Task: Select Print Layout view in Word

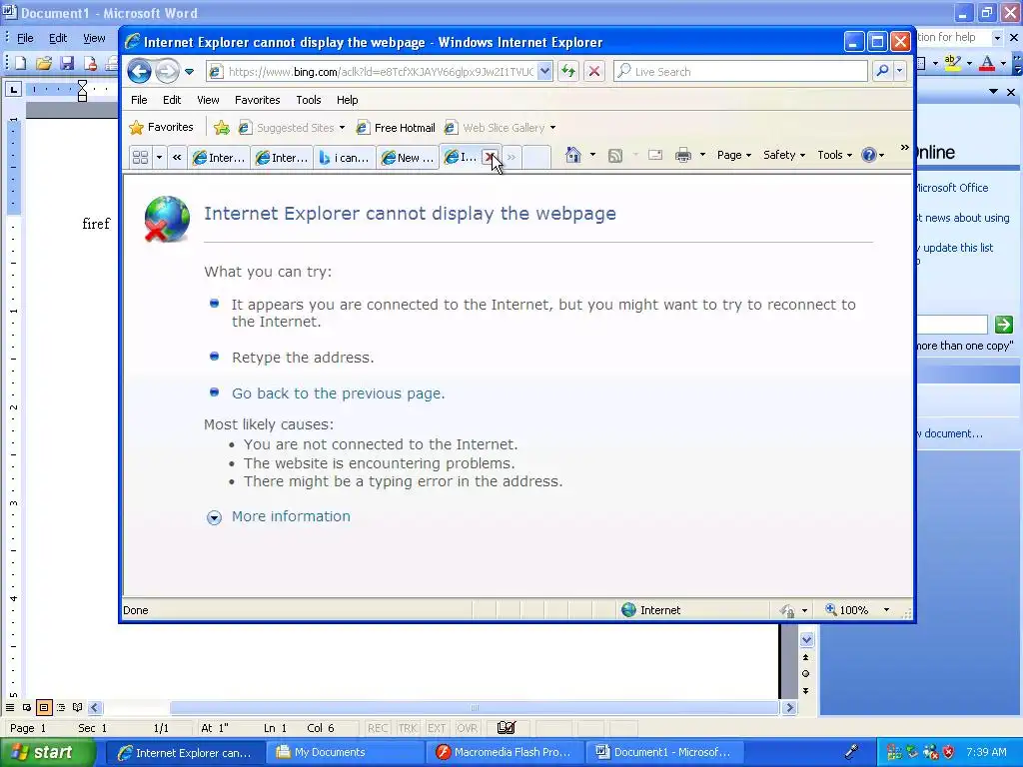Action: (x=44, y=707)
